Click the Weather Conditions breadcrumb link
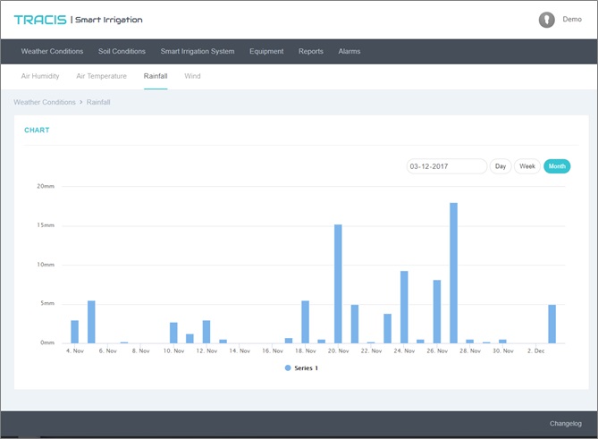 click(x=45, y=102)
